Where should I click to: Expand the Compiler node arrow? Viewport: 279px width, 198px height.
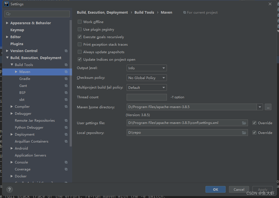pos(11,107)
